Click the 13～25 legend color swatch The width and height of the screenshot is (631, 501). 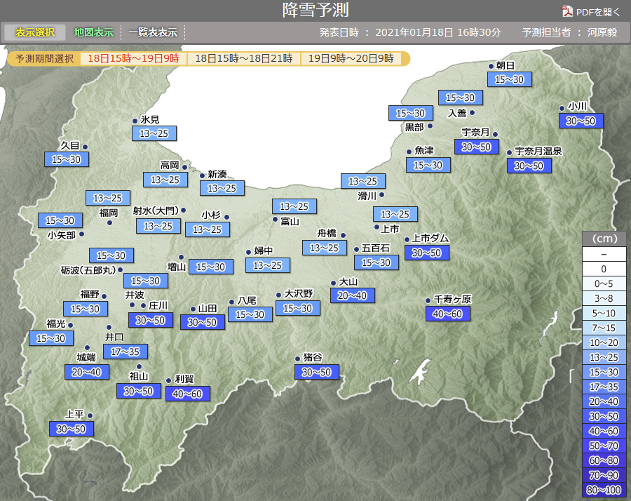[604, 357]
